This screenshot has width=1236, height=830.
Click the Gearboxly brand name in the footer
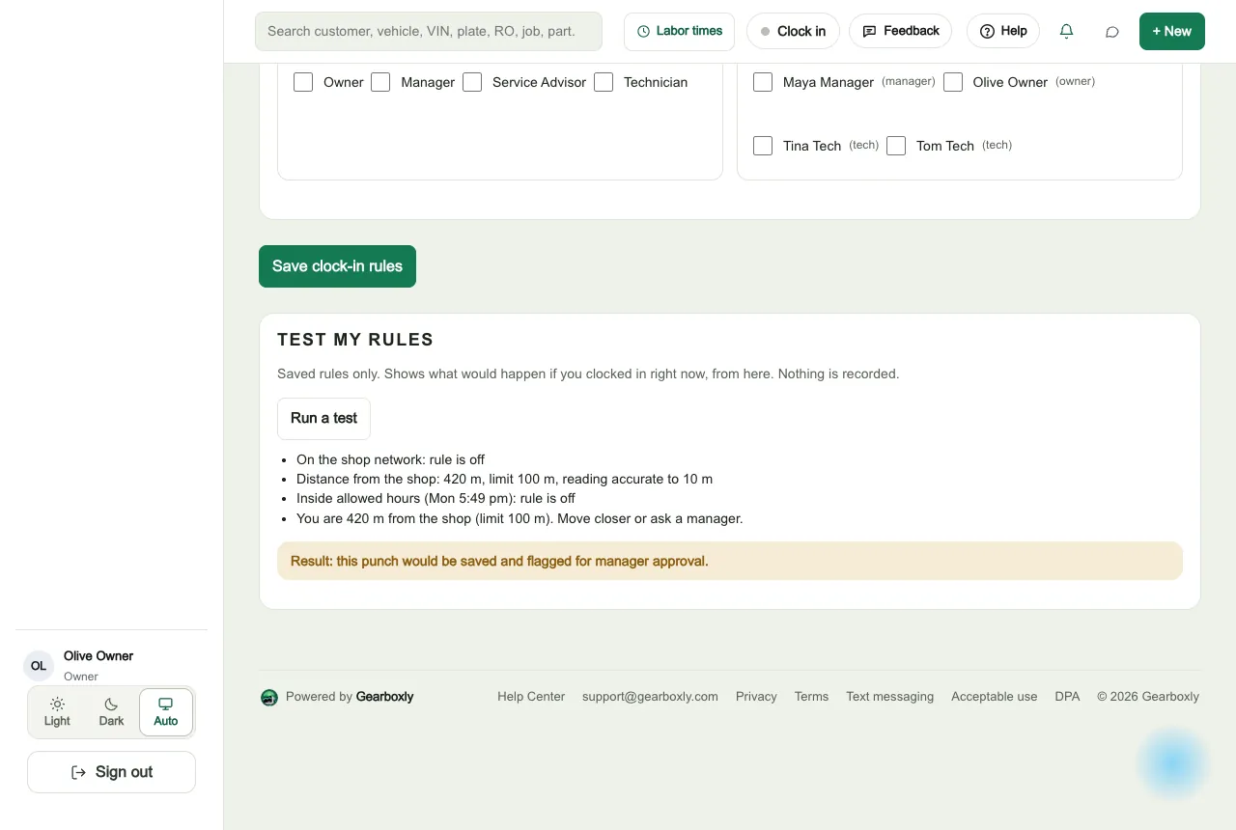click(384, 697)
